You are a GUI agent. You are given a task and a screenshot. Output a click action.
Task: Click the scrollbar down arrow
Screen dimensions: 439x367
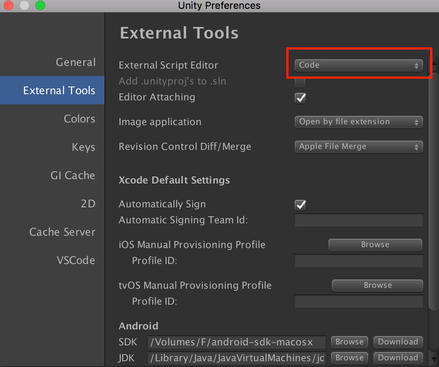point(434,359)
